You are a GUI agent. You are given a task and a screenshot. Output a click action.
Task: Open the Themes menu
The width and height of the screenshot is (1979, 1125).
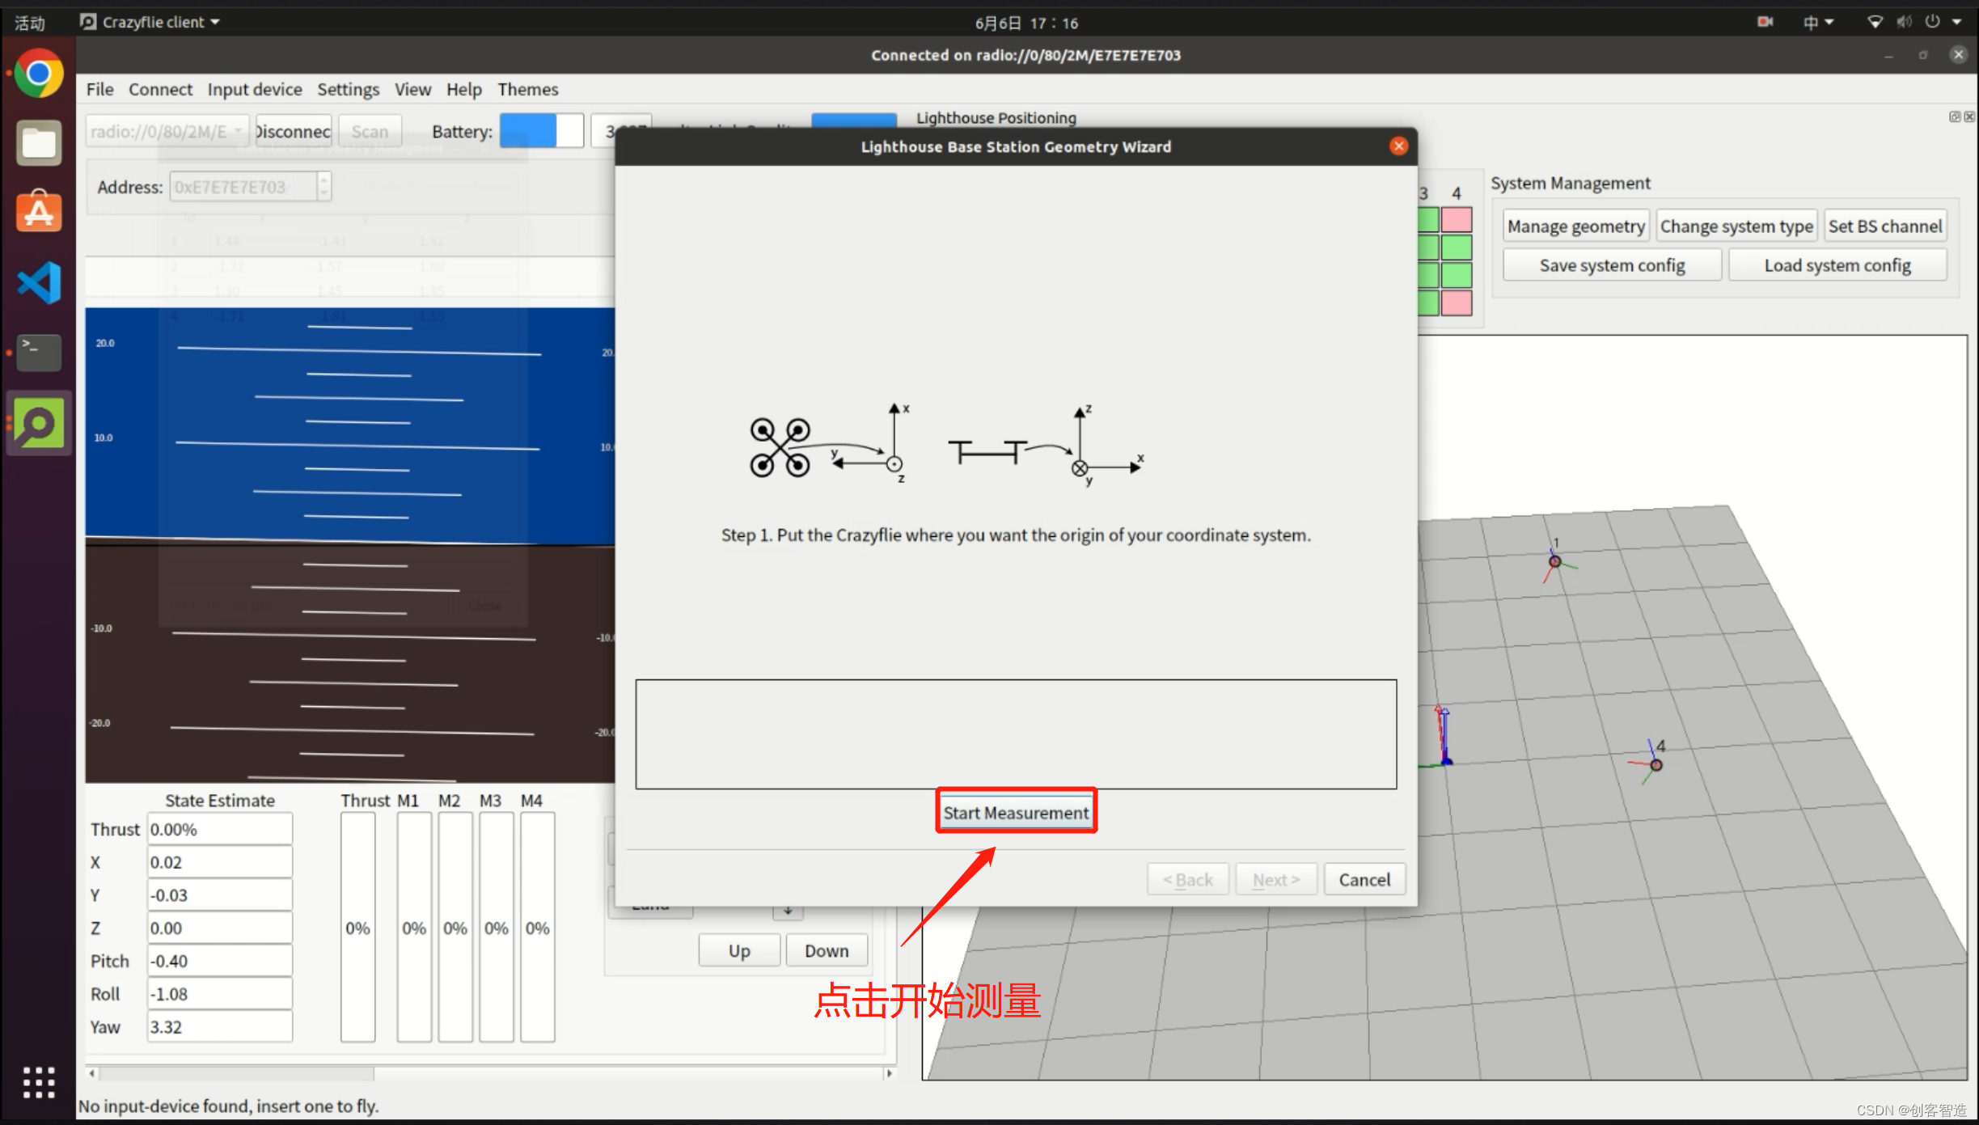527,89
